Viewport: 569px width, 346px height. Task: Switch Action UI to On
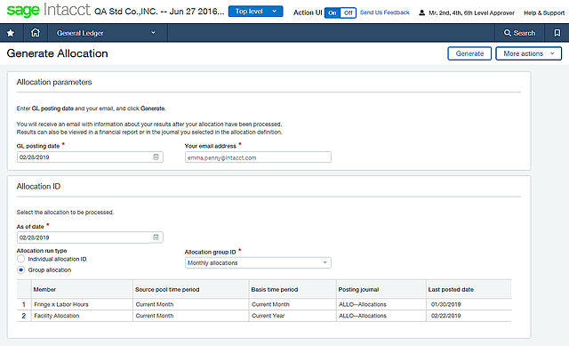pyautogui.click(x=333, y=12)
